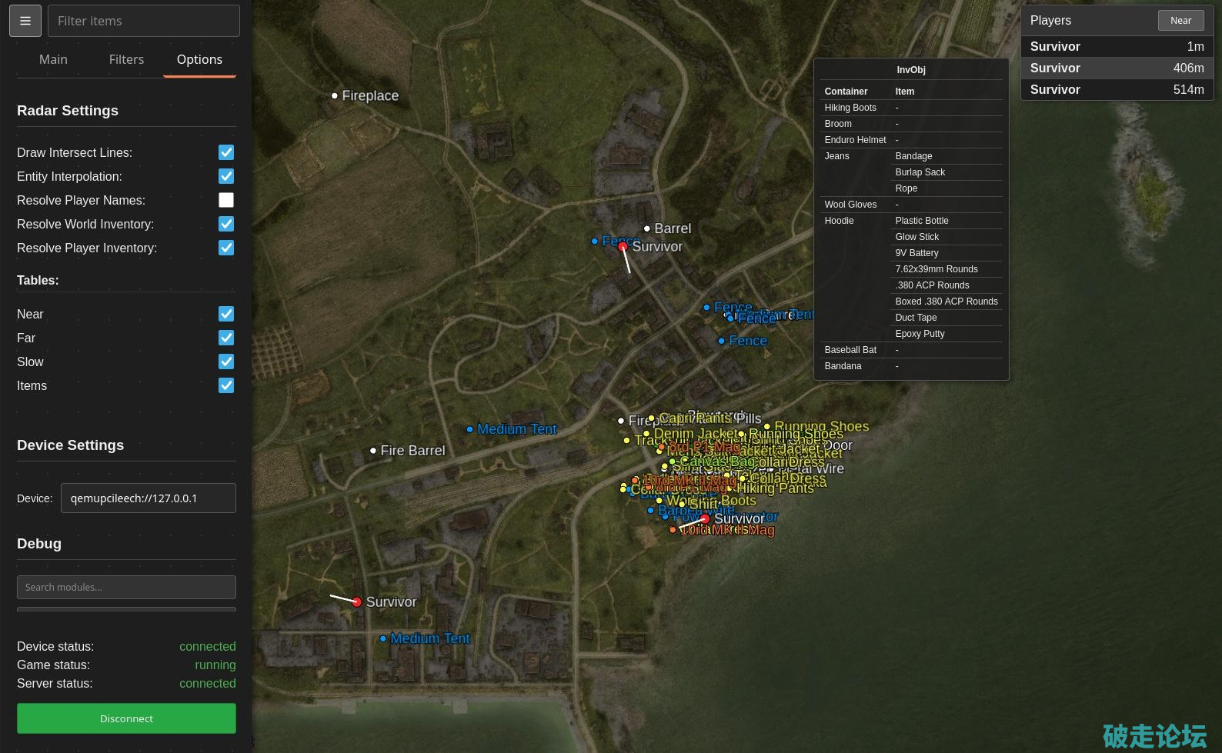
Task: Click the Filter items search field
Action: point(144,21)
